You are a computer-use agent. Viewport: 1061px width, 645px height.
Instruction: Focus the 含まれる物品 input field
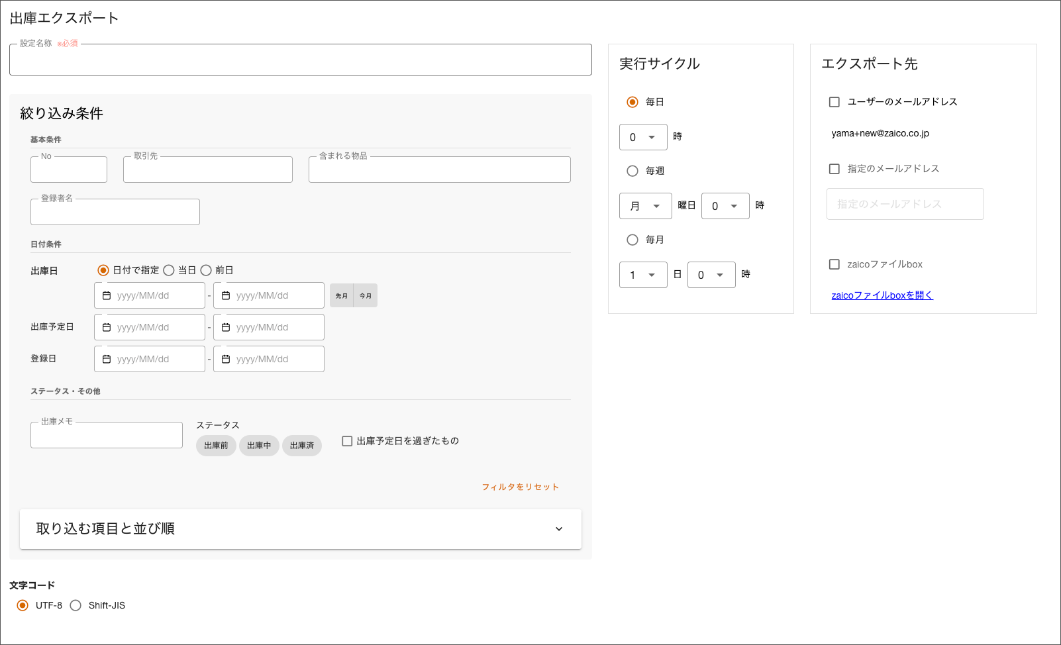click(x=440, y=170)
